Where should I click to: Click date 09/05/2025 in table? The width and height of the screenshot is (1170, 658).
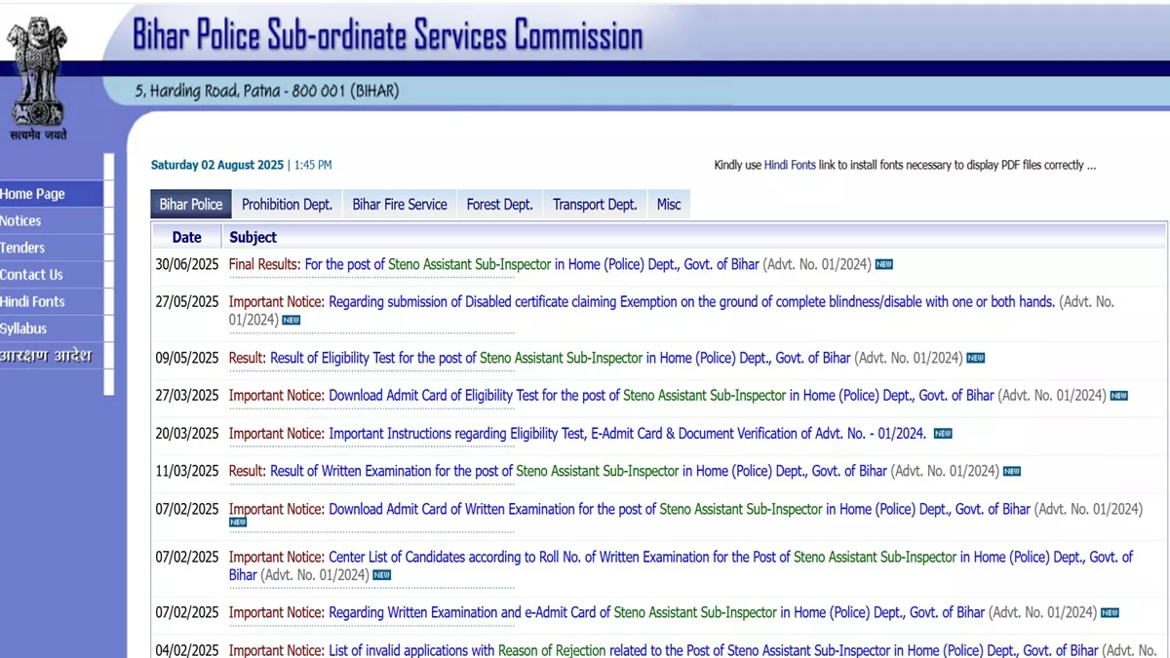coord(187,358)
